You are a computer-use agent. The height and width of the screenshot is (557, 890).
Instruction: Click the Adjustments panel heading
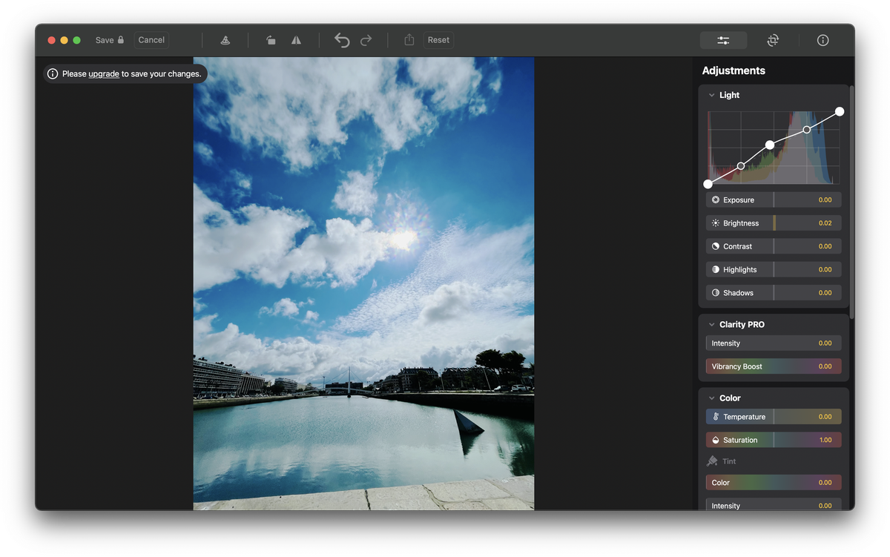tap(734, 70)
